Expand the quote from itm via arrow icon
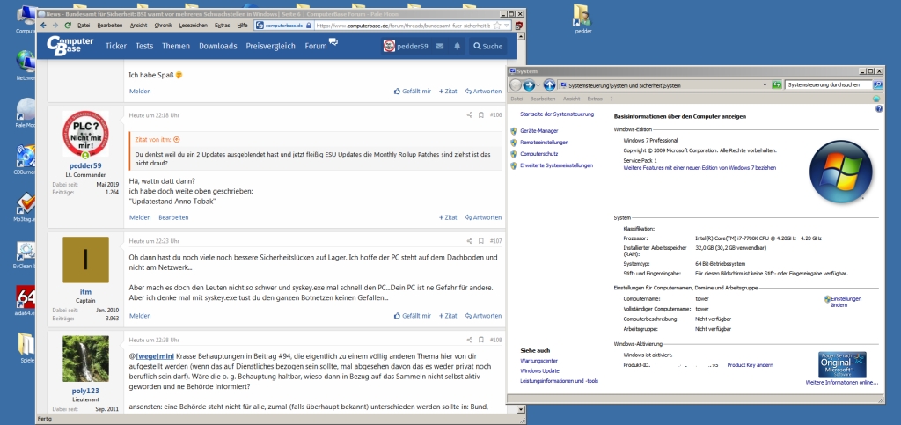The width and height of the screenshot is (901, 425). (176, 139)
